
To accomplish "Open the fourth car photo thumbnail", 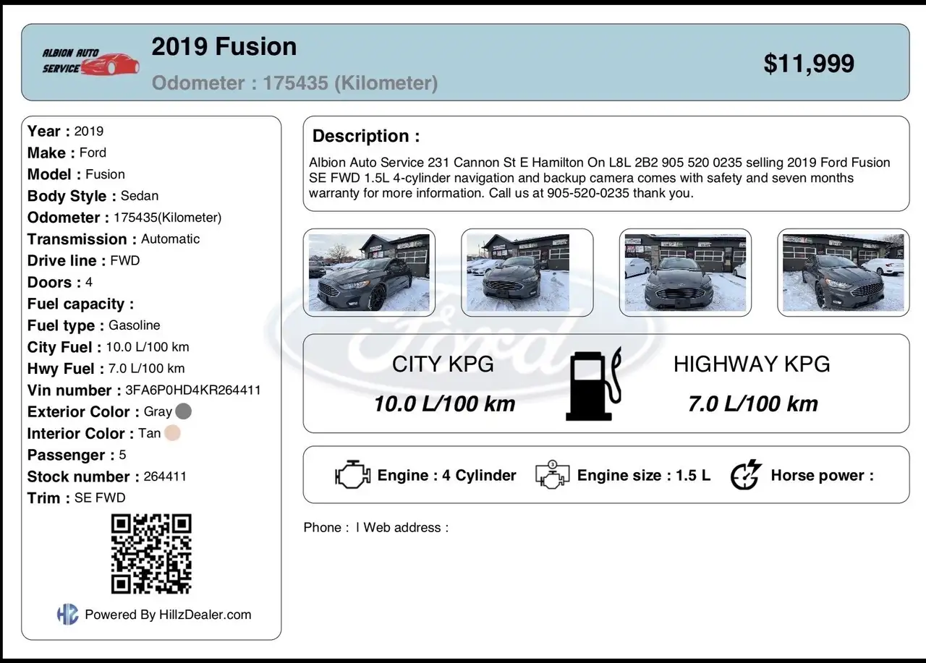I will click(844, 273).
